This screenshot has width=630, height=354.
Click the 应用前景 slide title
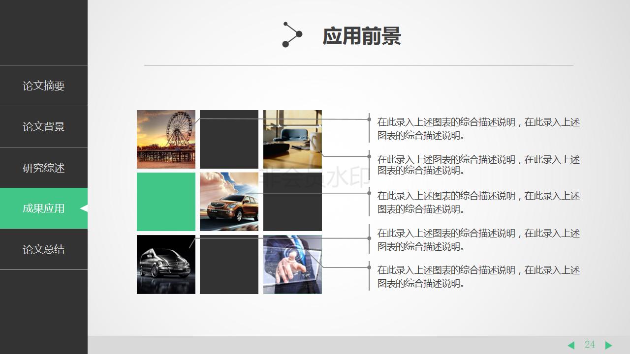tap(363, 36)
